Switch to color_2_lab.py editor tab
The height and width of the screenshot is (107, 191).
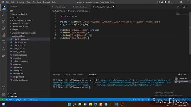point(81,7)
